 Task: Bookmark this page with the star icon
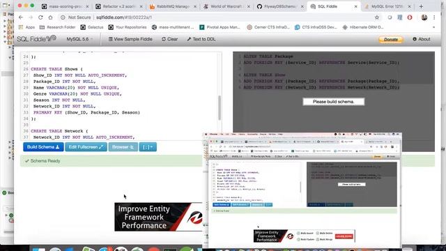[377, 17]
